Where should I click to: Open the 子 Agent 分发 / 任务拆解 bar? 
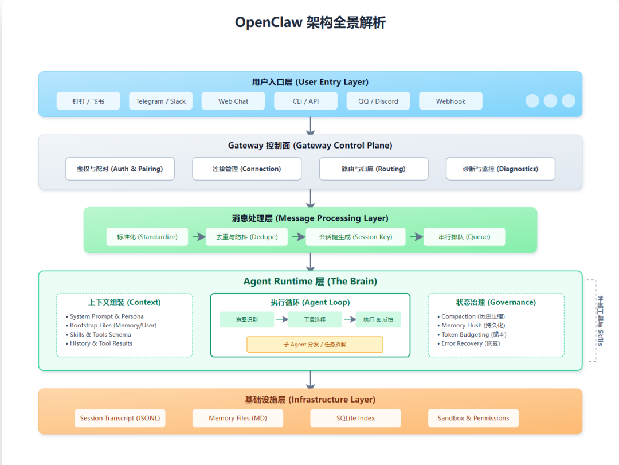(314, 344)
